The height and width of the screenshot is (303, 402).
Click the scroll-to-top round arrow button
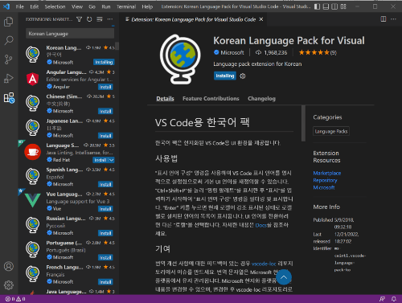point(284,277)
